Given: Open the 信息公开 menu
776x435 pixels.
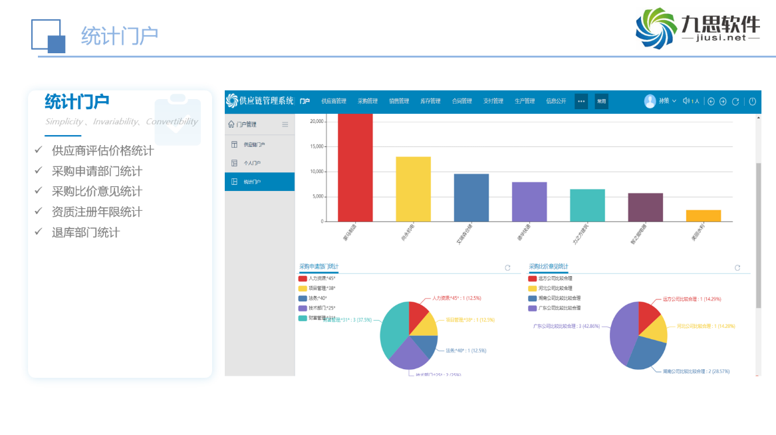Looking at the screenshot, I should pyautogui.click(x=556, y=101).
